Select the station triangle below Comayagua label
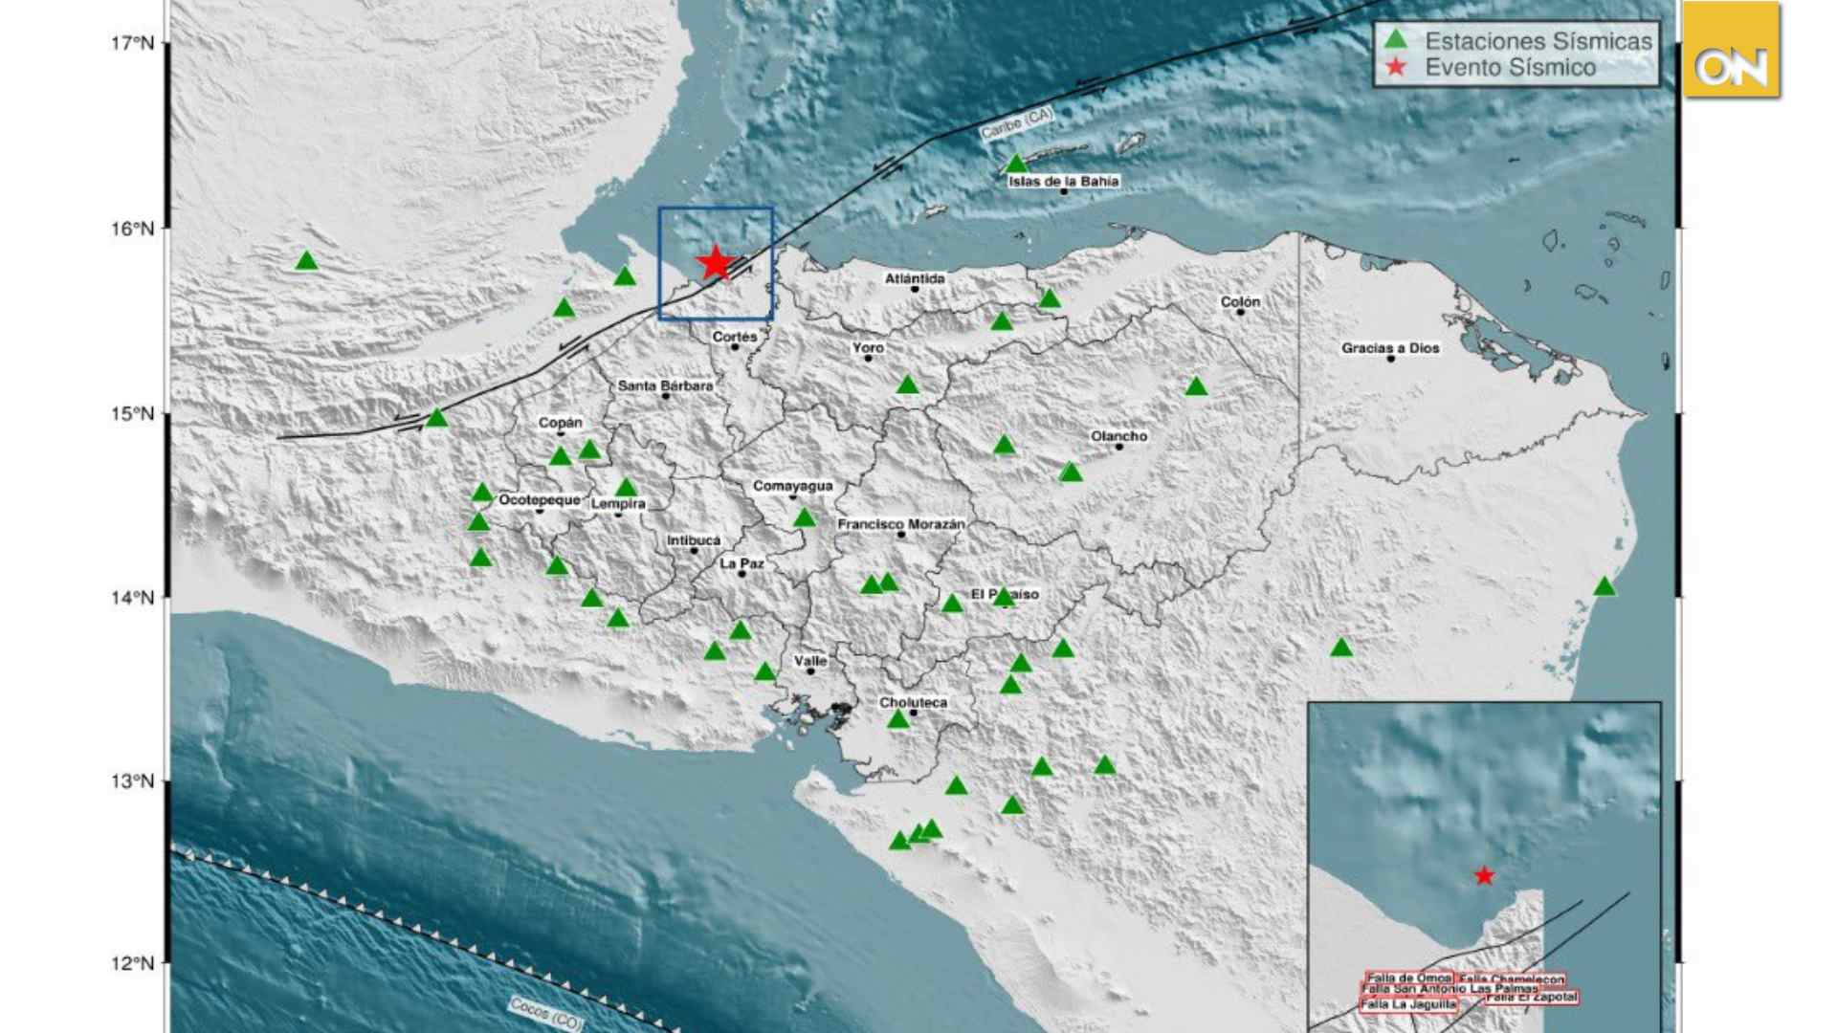This screenshot has width=1837, height=1033. 805,517
